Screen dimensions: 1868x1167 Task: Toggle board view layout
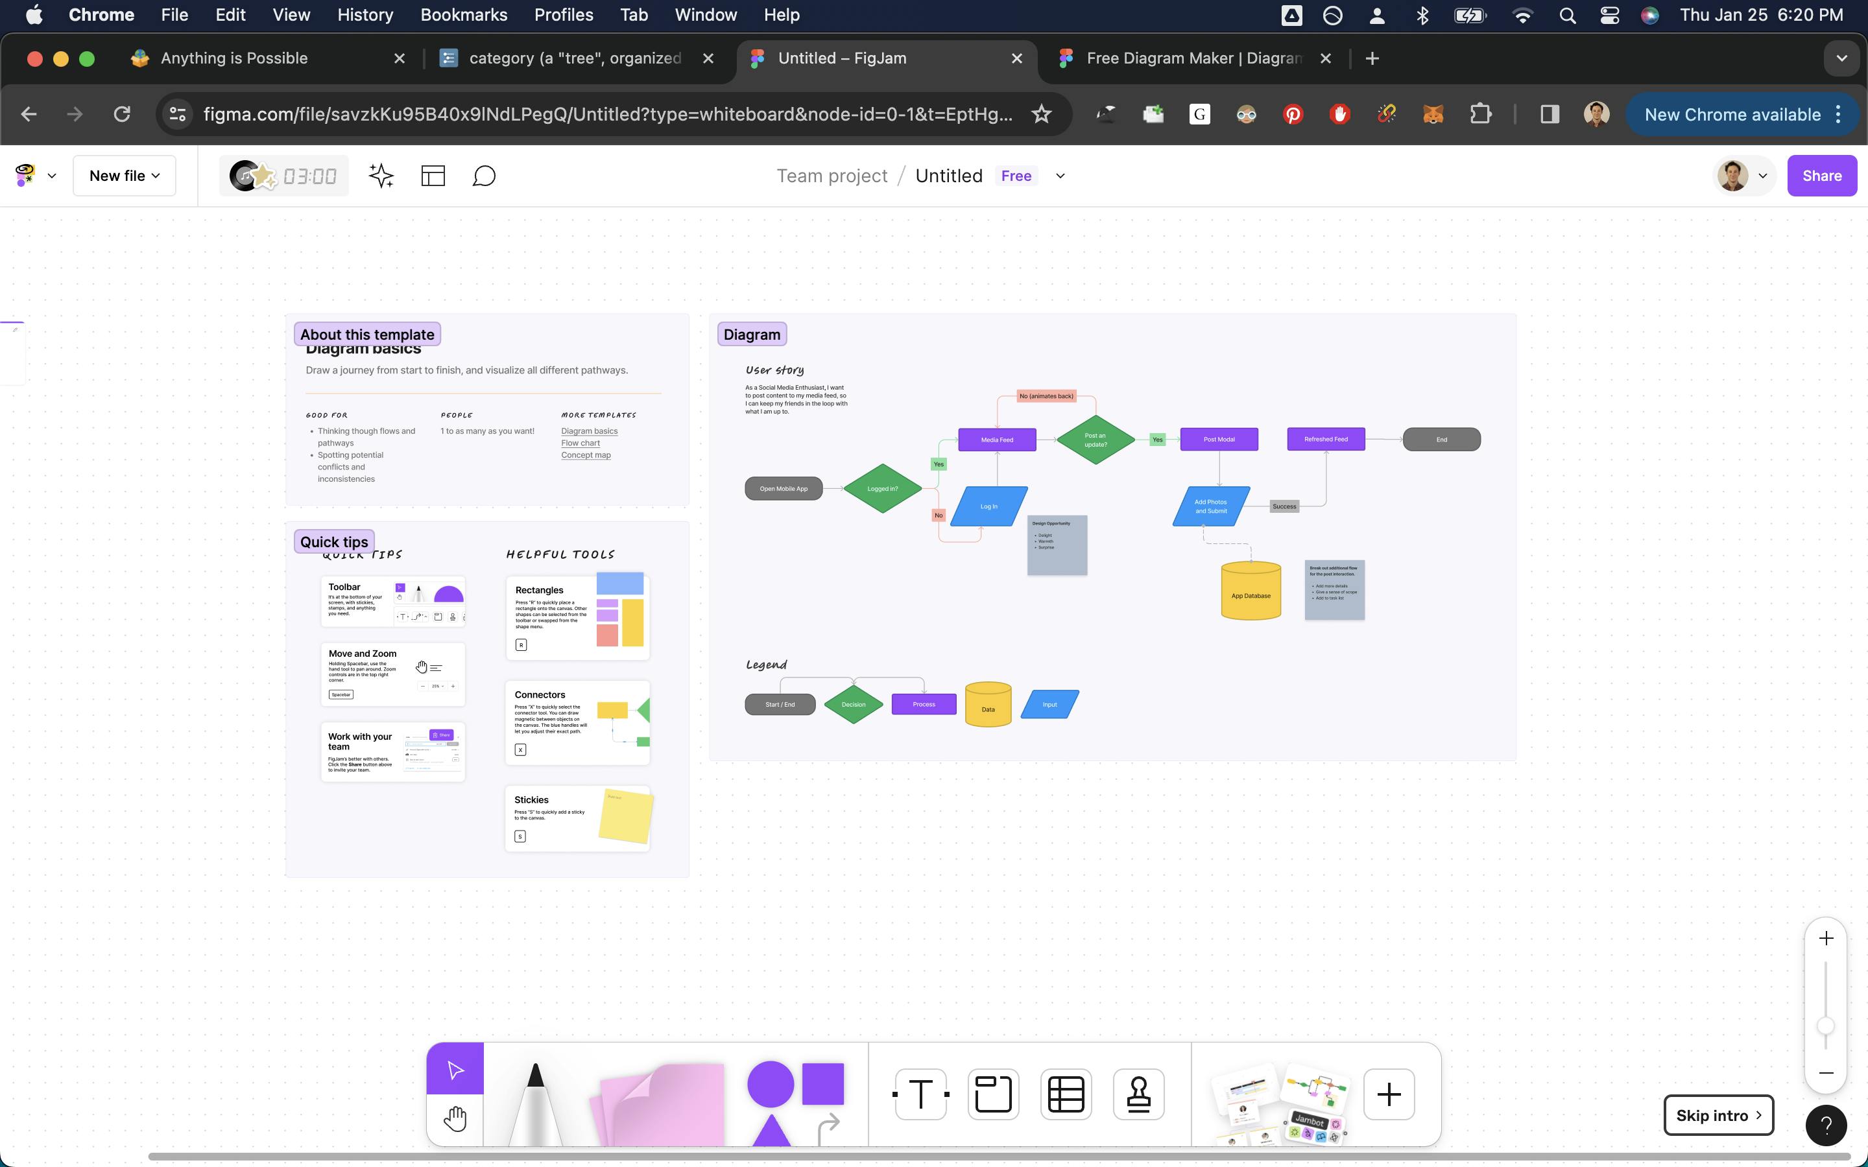[432, 175]
